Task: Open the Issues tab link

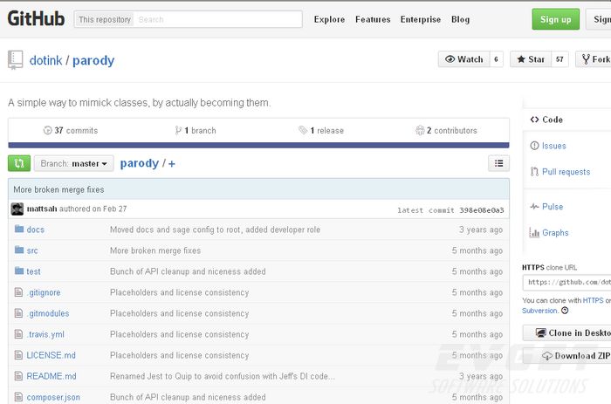Action: coord(553,146)
